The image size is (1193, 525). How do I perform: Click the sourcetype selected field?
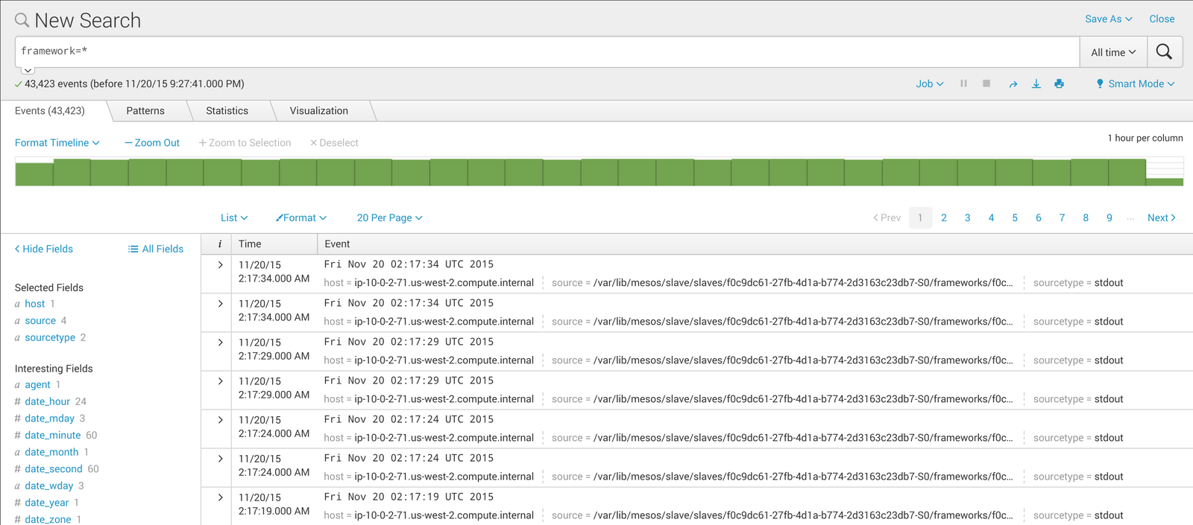[x=50, y=338]
